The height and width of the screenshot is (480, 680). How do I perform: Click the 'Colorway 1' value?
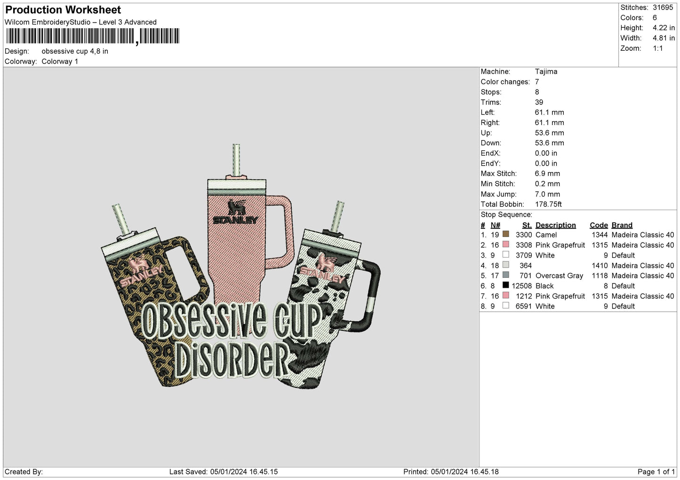[x=60, y=62]
